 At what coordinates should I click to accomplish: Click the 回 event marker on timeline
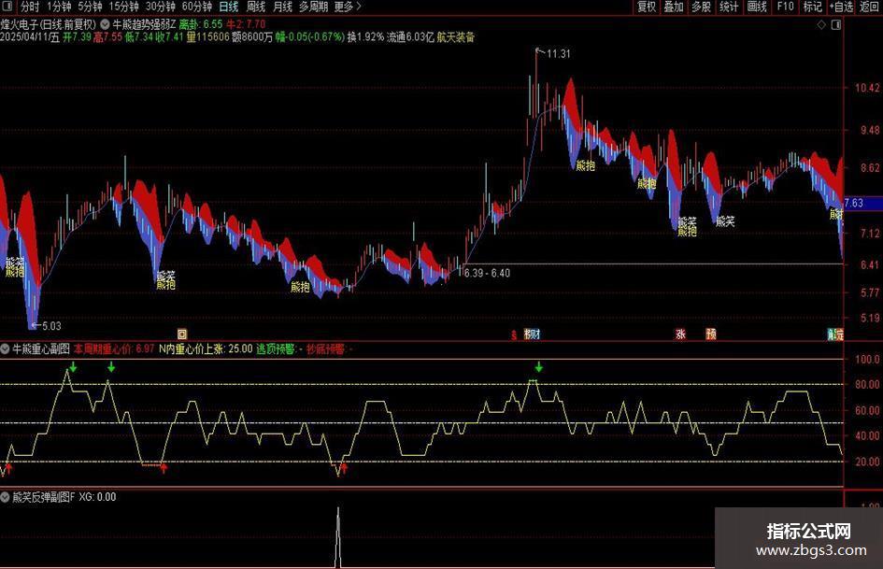coord(182,334)
